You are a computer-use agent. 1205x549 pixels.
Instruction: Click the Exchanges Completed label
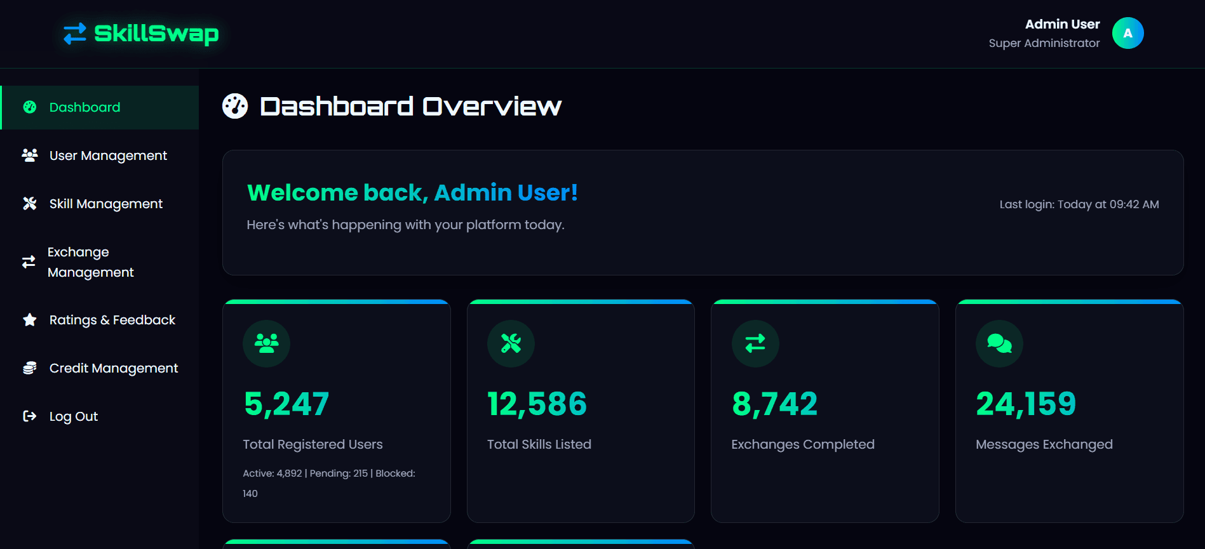(802, 444)
